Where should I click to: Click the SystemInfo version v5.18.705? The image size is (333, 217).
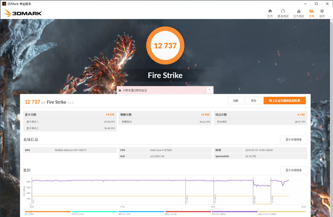pyautogui.click(x=251, y=156)
